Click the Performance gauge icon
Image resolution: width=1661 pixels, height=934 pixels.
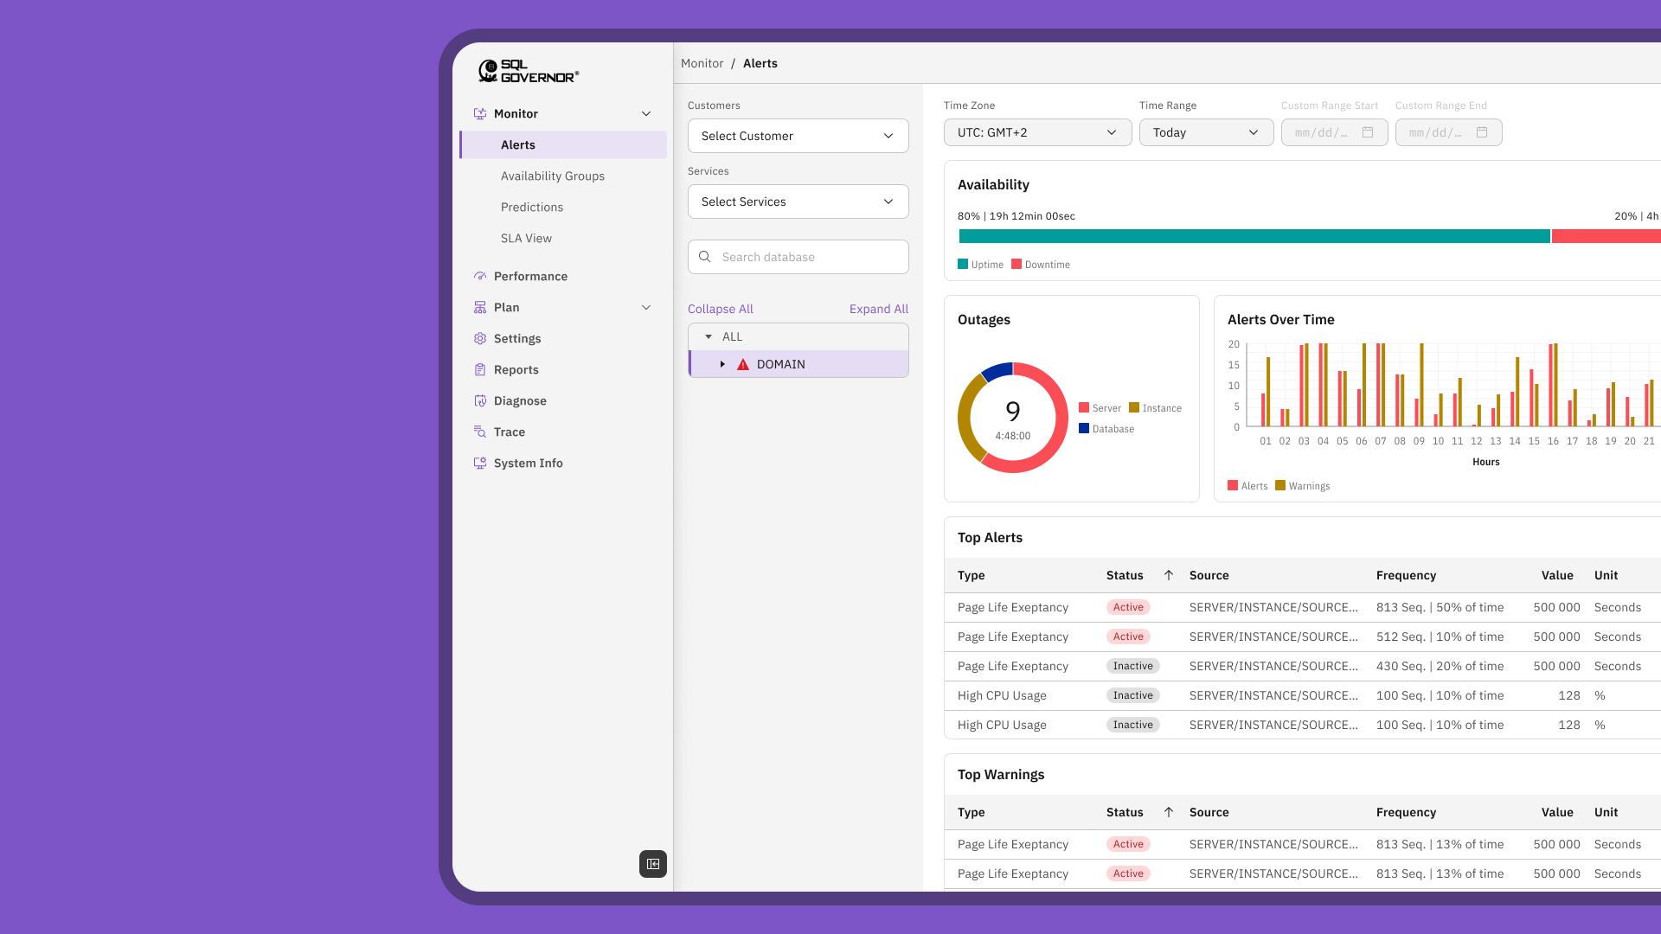tap(480, 276)
